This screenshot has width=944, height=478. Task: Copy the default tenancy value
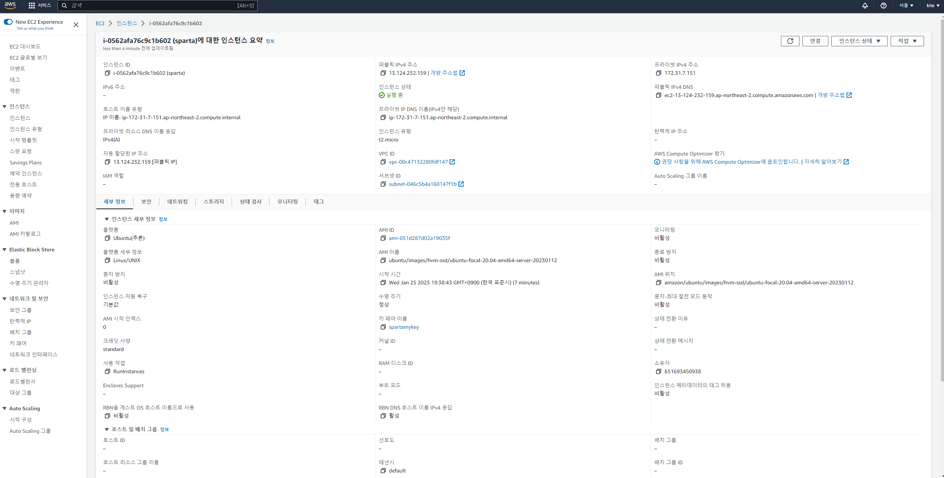pyautogui.click(x=383, y=471)
